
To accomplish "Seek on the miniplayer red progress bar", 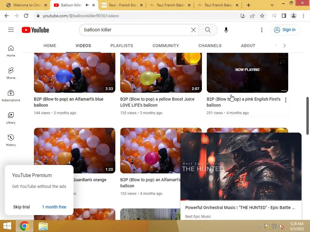I will click(241, 200).
